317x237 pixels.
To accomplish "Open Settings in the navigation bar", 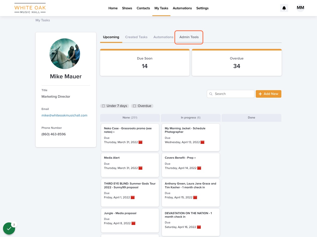I will pos(202,8).
